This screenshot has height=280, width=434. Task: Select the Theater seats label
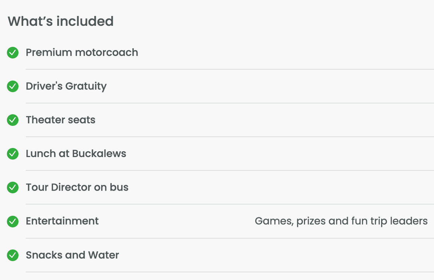[x=61, y=120]
